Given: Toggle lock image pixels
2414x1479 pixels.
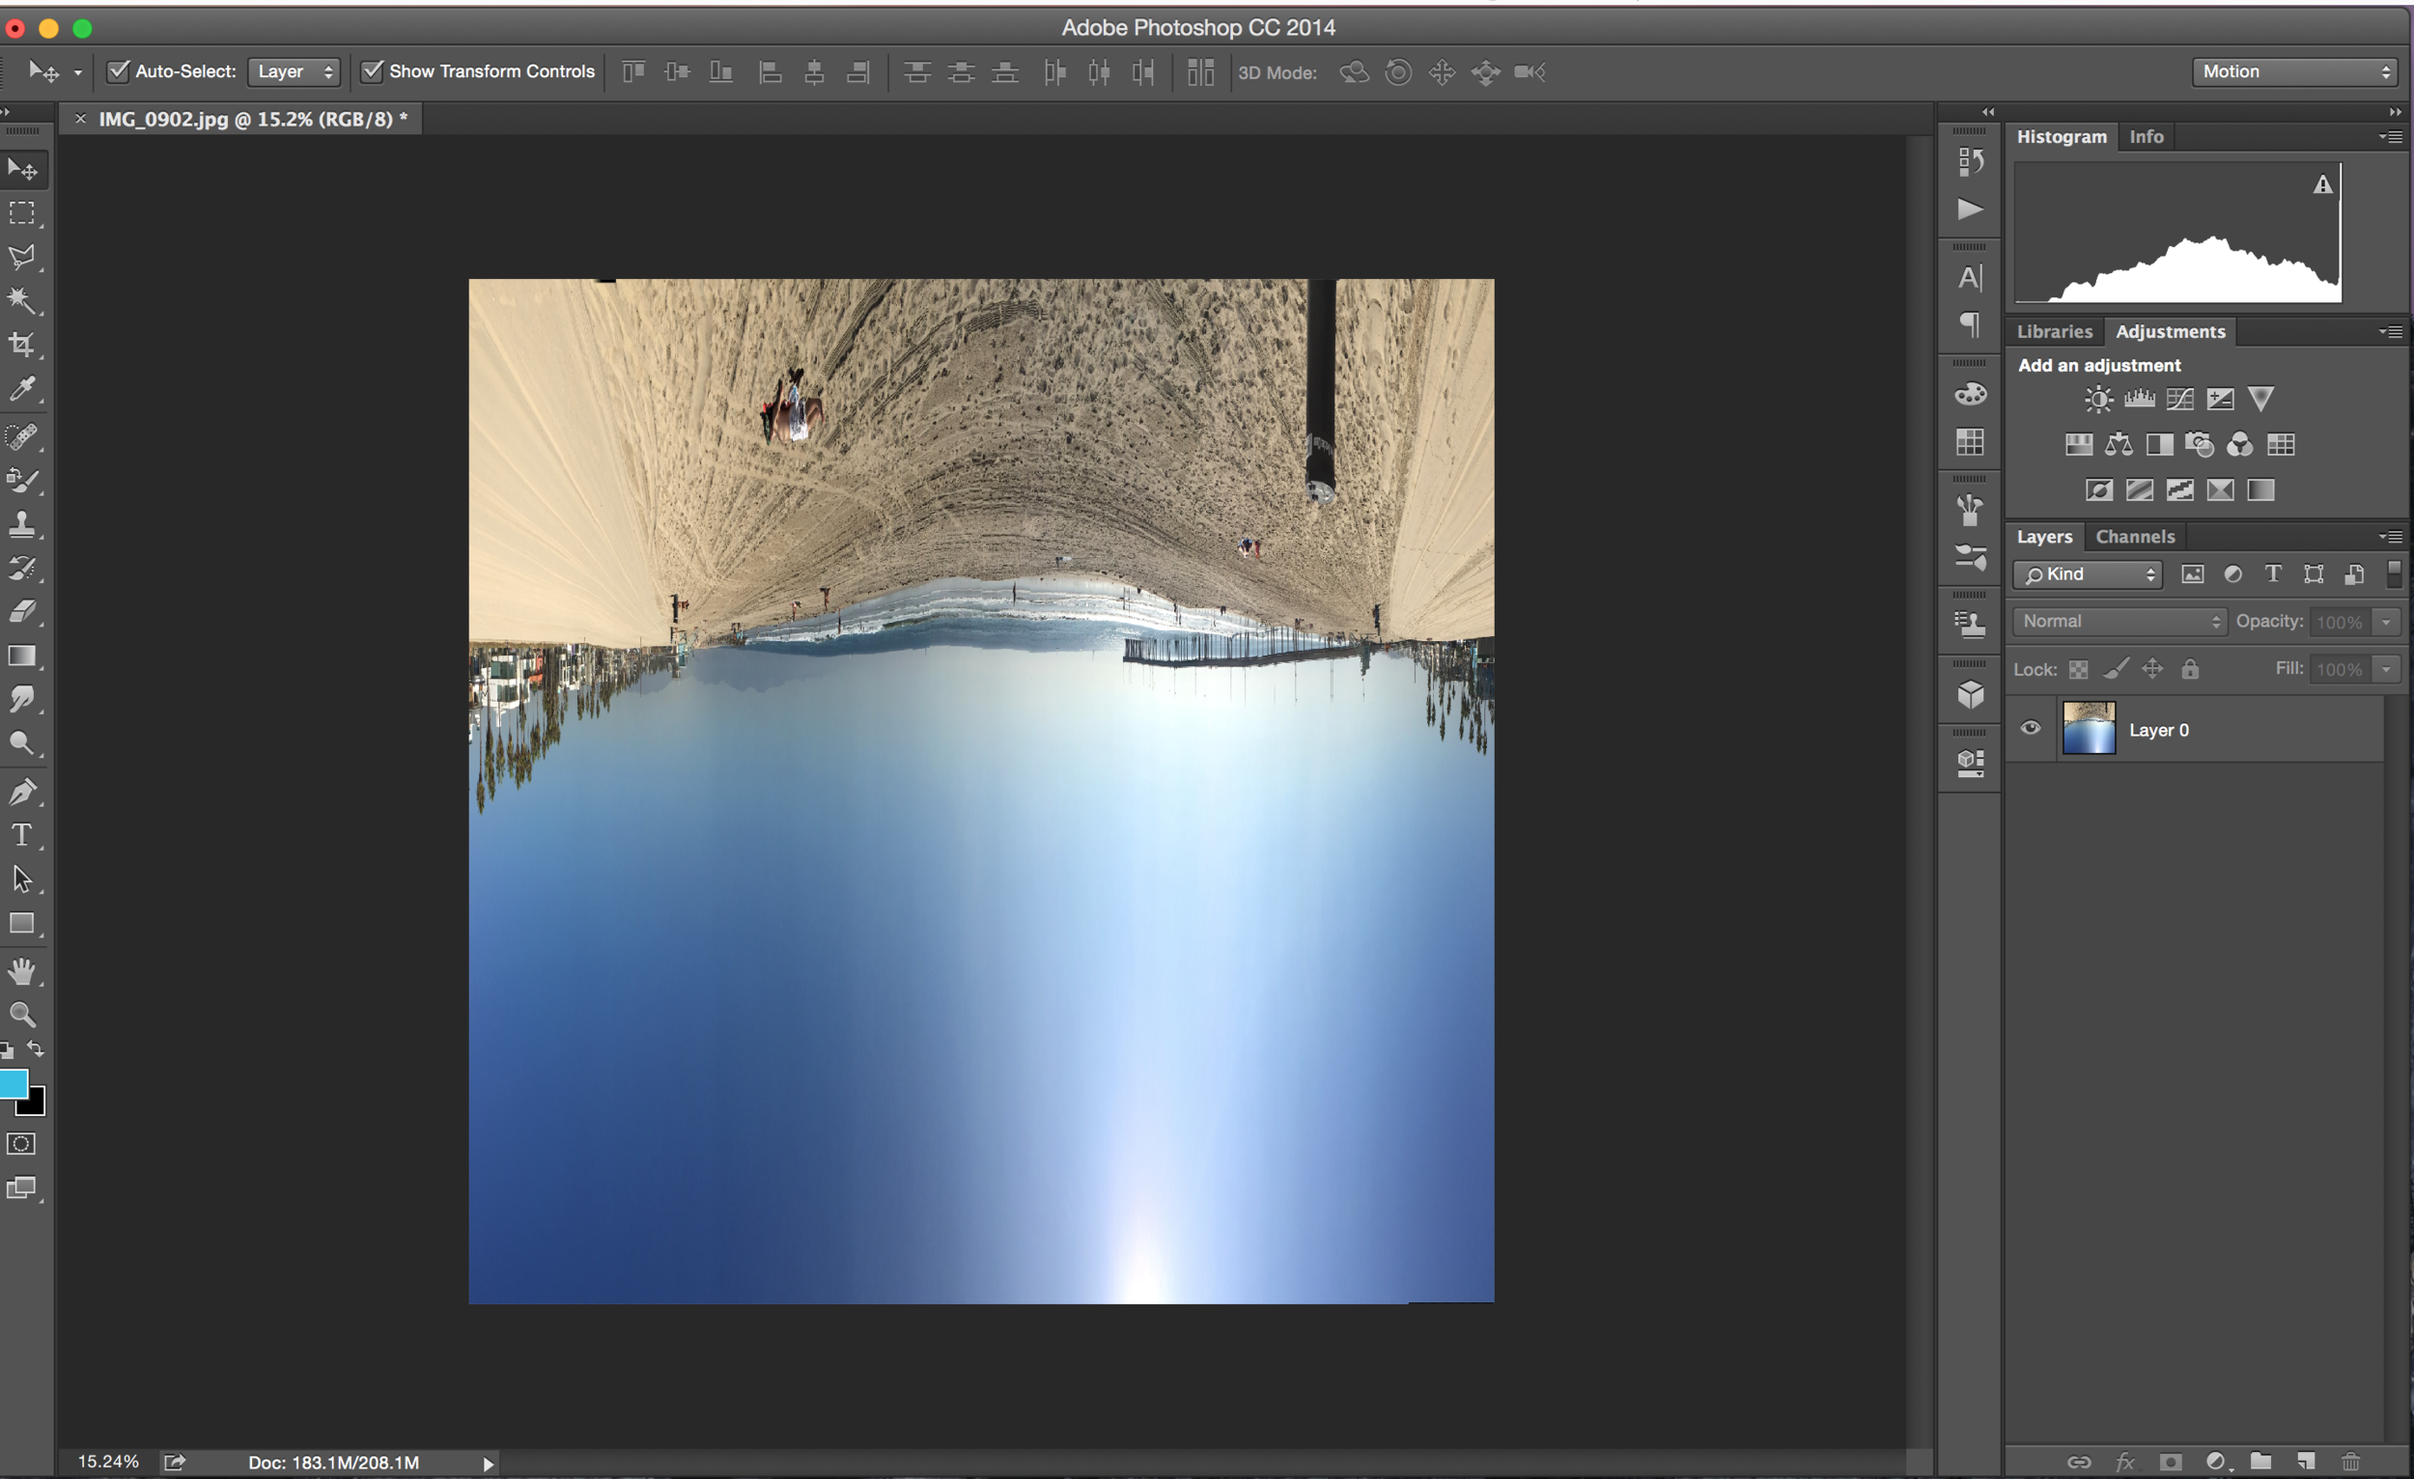Looking at the screenshot, I should coord(2116,669).
